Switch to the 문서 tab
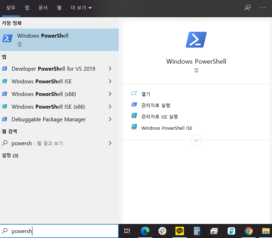Screen dimensions: 272x238 tap(43, 8)
